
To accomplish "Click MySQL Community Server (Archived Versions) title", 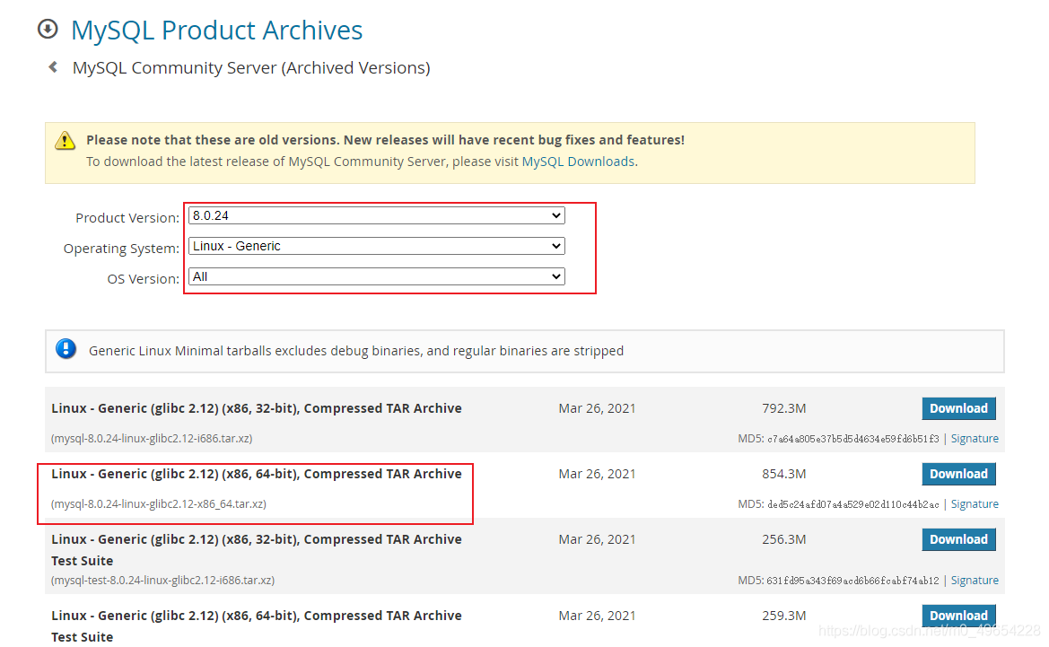I will click(x=251, y=67).
